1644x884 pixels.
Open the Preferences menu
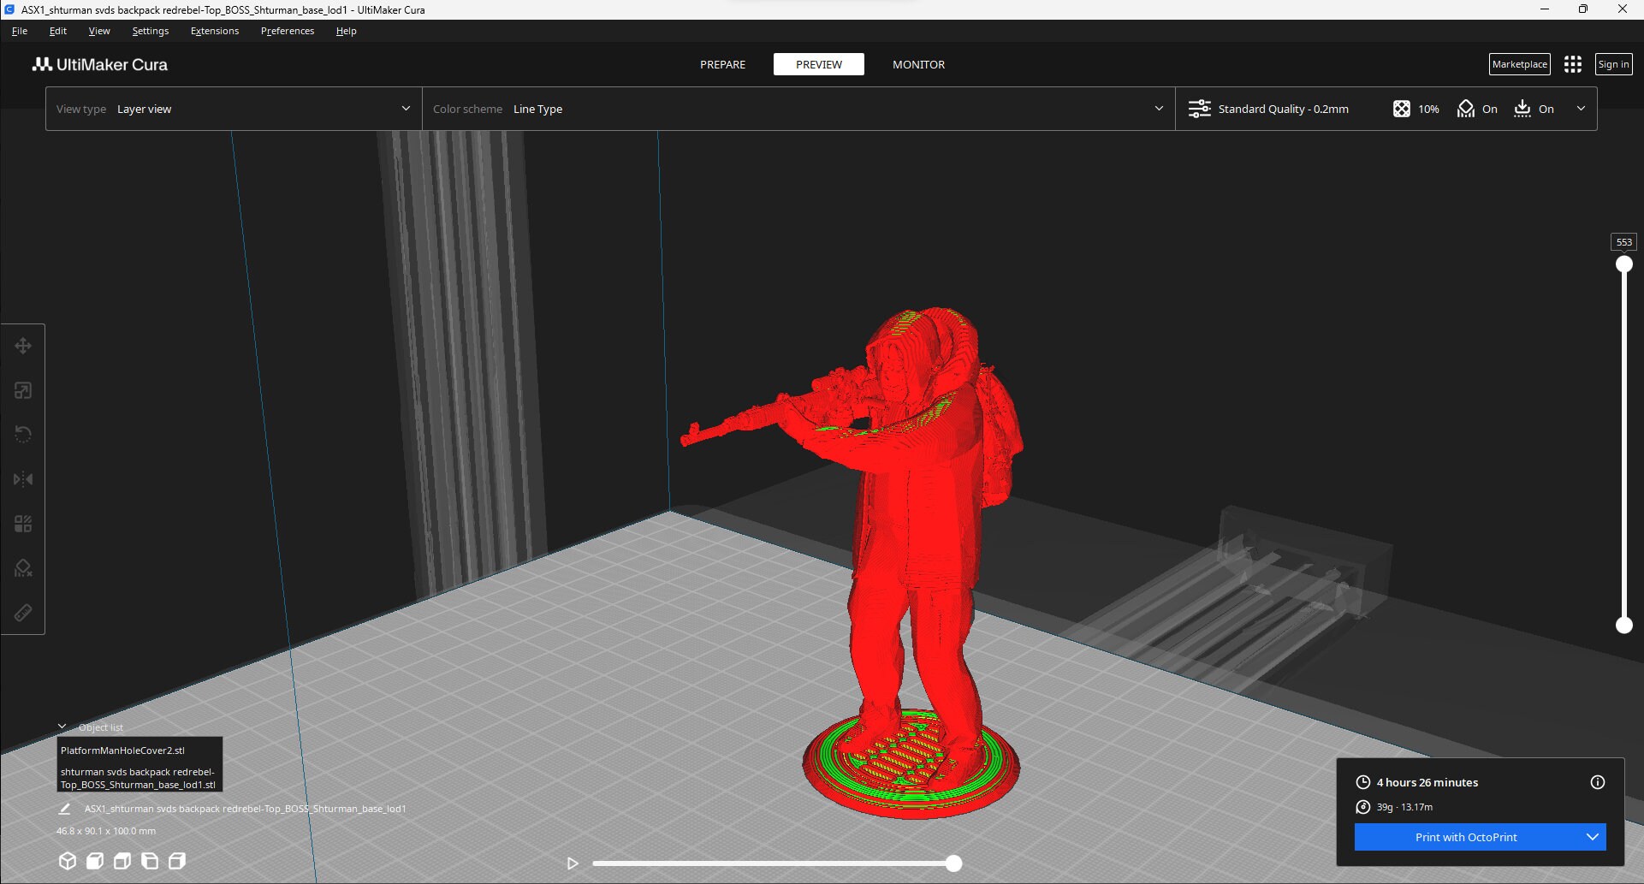tap(287, 30)
